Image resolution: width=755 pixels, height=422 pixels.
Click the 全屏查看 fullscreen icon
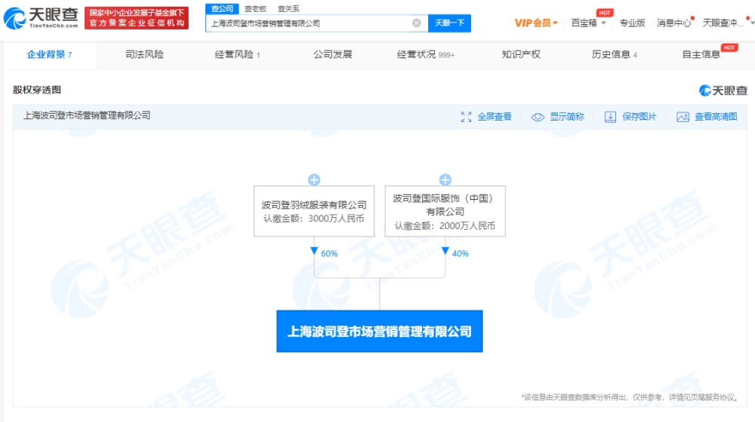coord(466,117)
